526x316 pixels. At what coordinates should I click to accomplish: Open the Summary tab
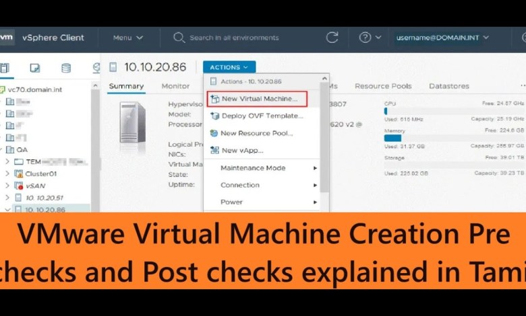coord(126,86)
